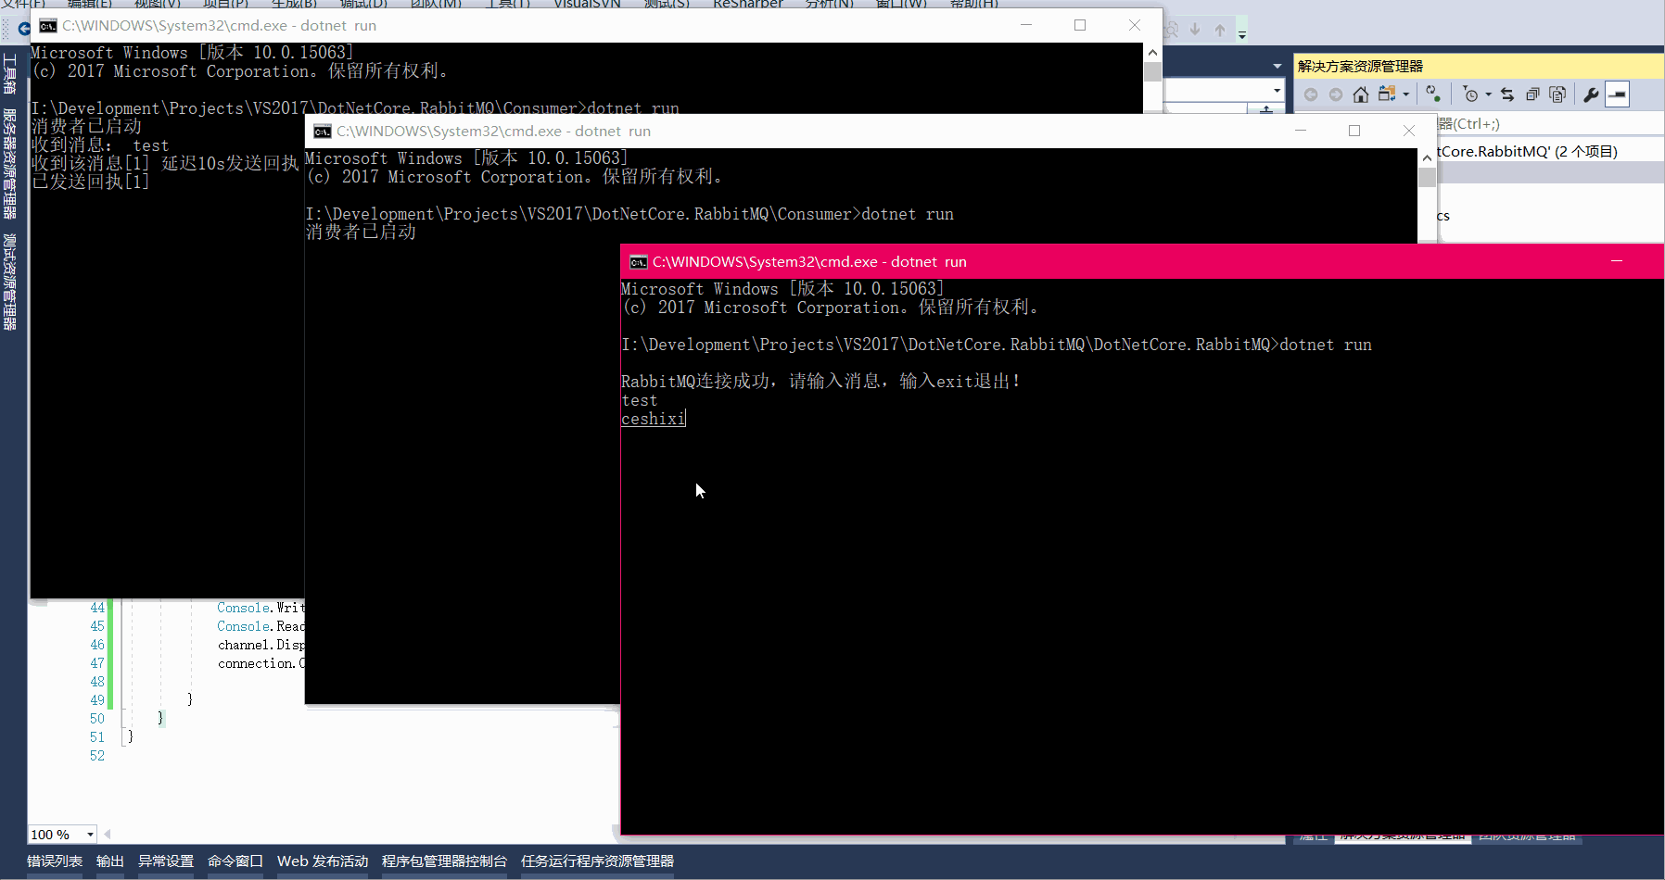Click scroll-up arrow of middle console window
1665x880 pixels.
1427,158
